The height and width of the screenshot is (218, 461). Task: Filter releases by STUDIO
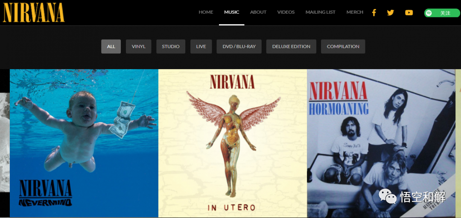[x=171, y=47]
